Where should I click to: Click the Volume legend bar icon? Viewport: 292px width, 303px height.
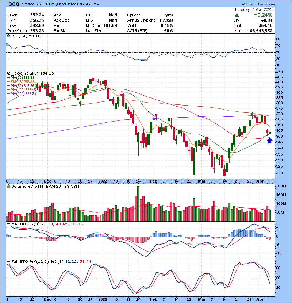pyautogui.click(x=8, y=186)
